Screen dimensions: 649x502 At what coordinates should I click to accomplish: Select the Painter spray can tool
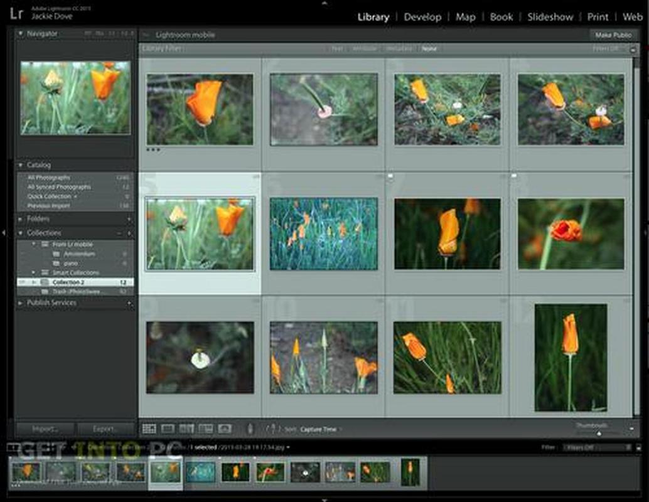(x=250, y=429)
